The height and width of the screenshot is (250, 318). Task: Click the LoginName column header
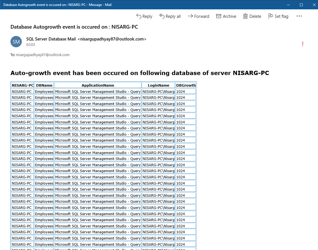158,86
